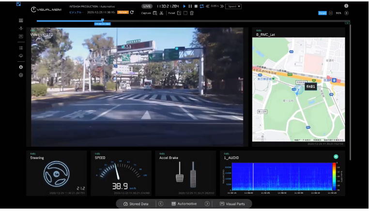
Task: Click the dashcam video panel
Action: click(x=137, y=87)
